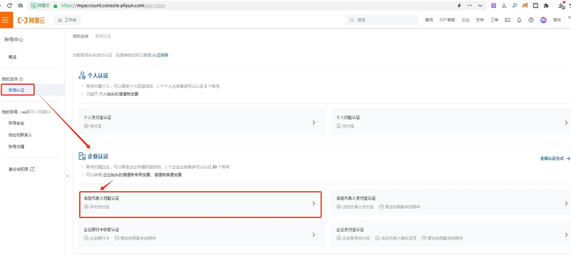Viewport: 571px width, 256px height.
Task: Expand the 法定代表人支付宝认证 chevron
Action: (x=566, y=203)
